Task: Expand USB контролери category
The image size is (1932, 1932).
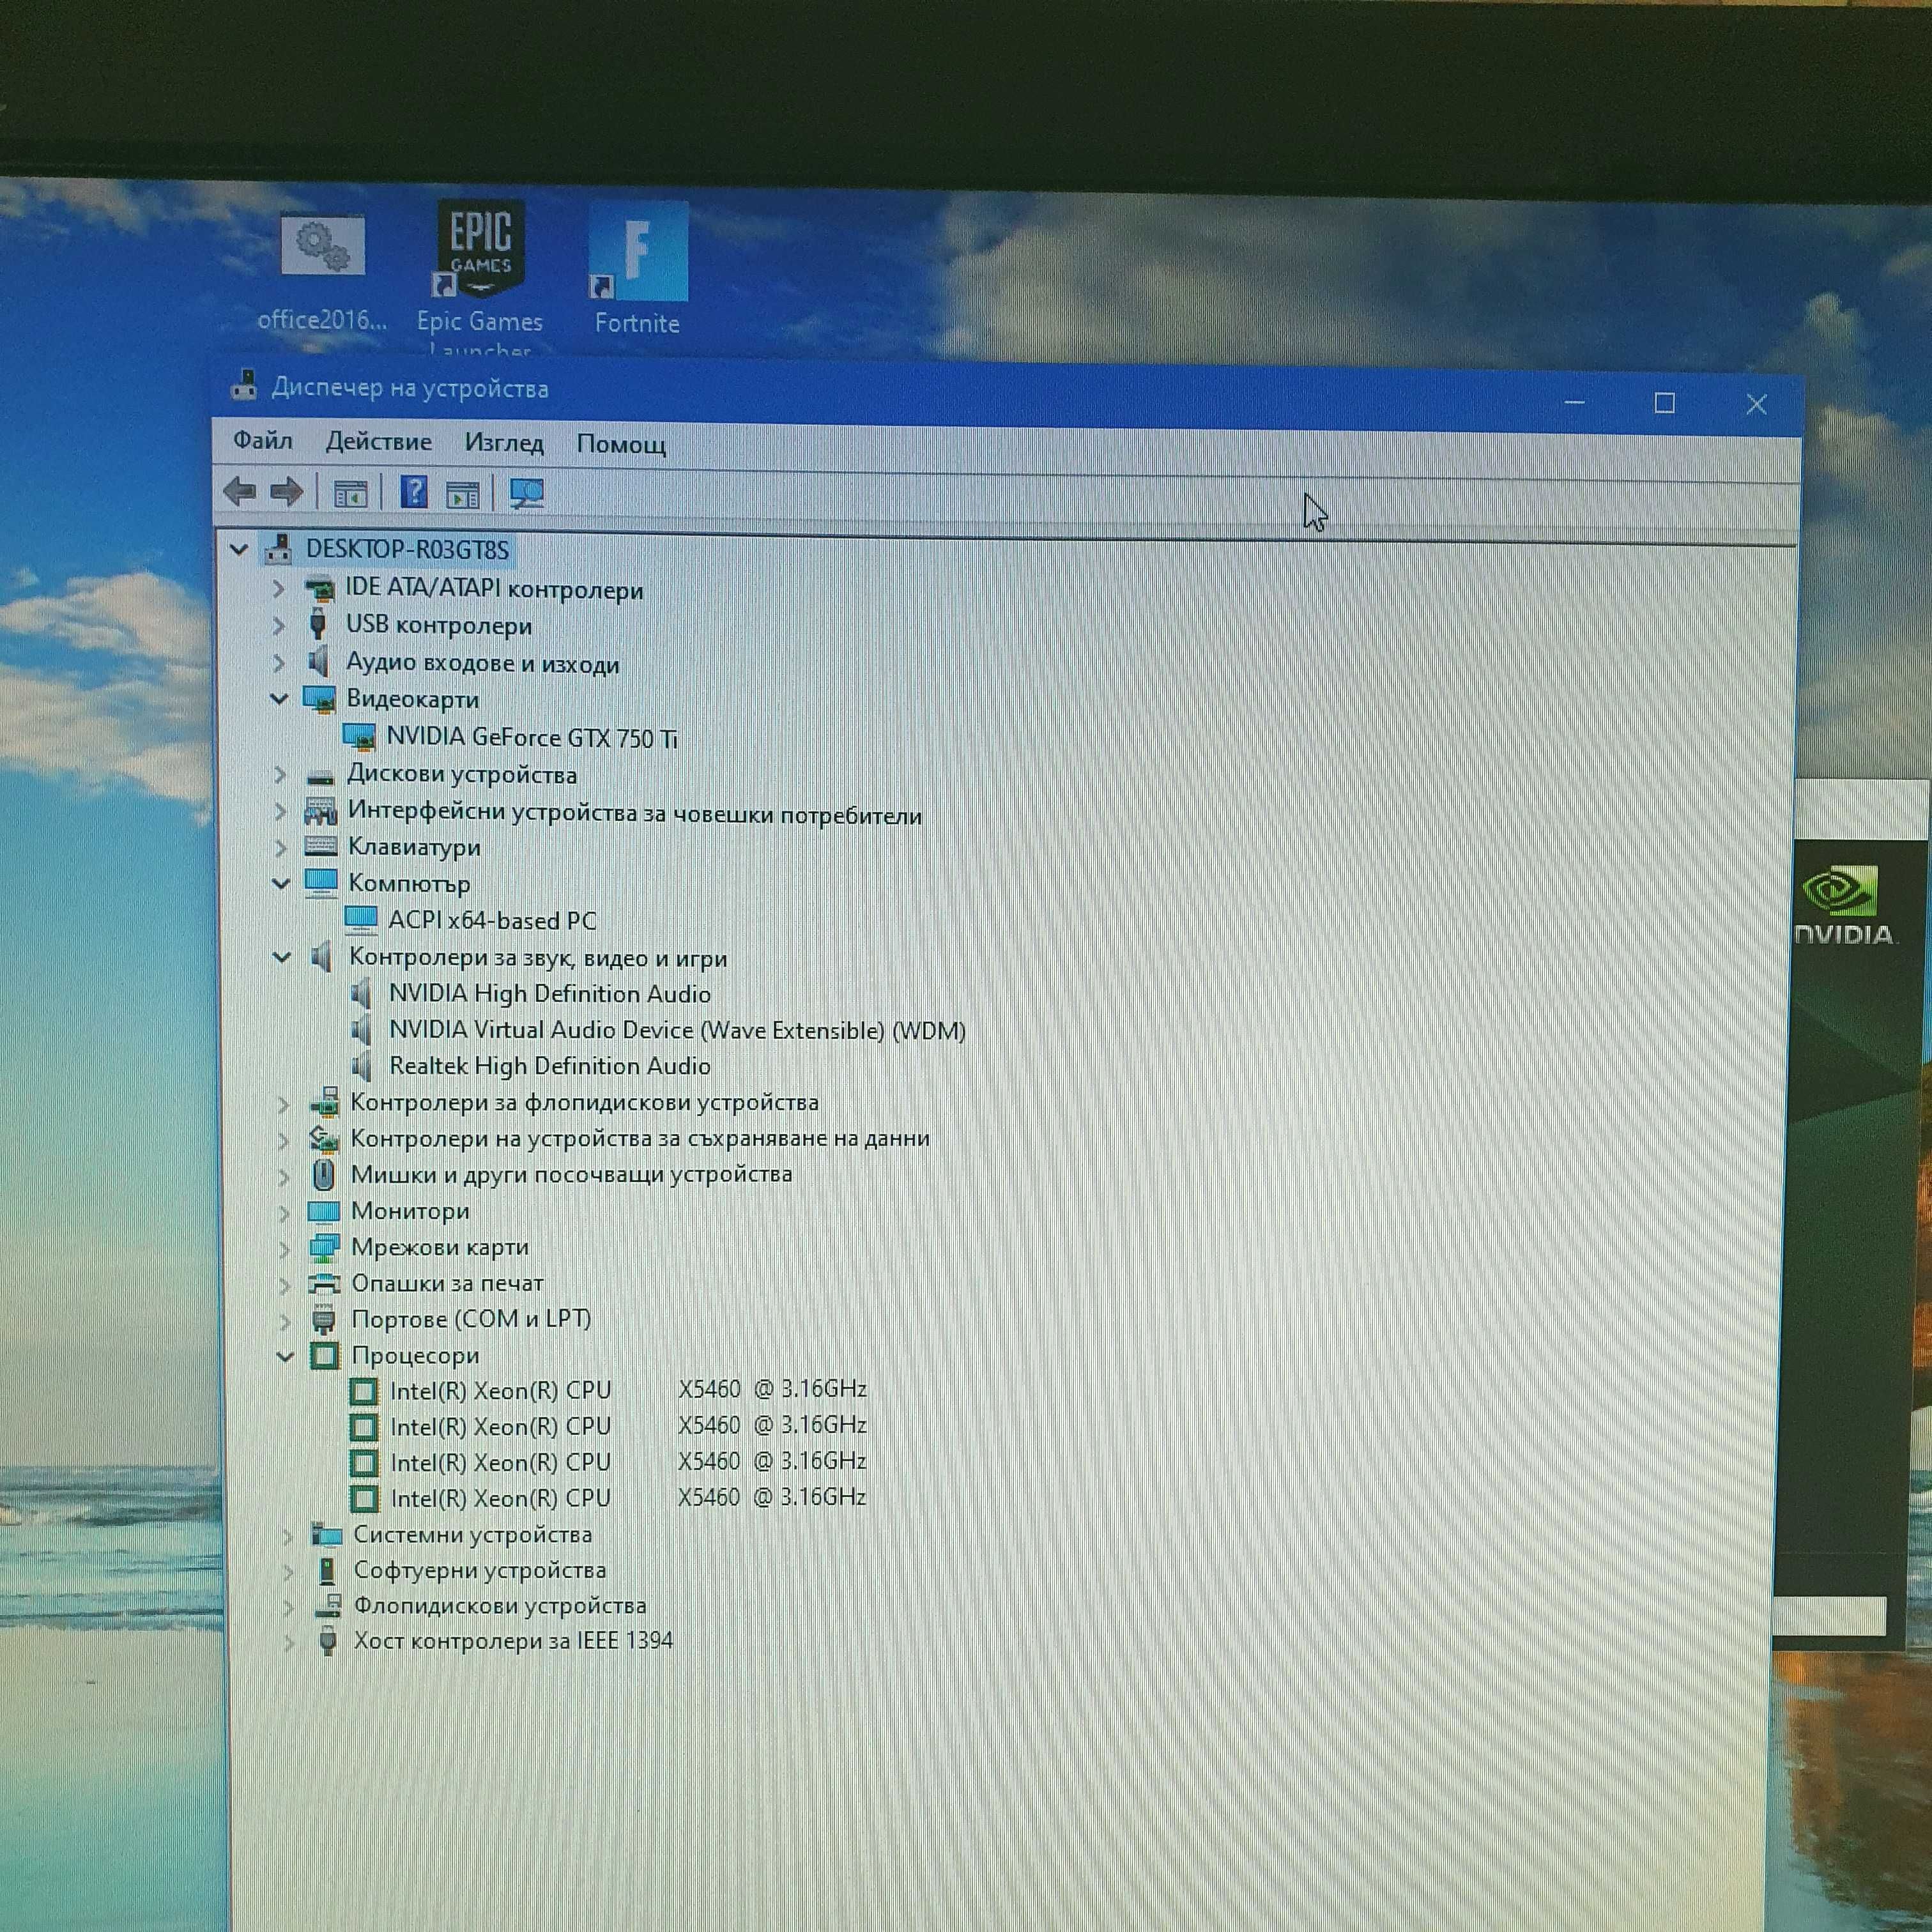Action: point(279,625)
